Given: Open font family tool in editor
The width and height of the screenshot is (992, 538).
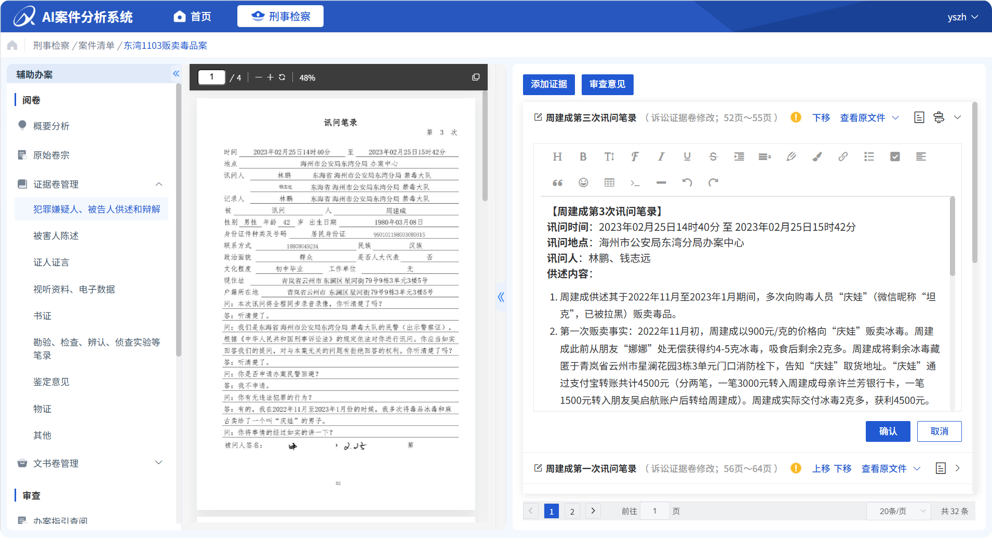Looking at the screenshot, I should click(635, 156).
